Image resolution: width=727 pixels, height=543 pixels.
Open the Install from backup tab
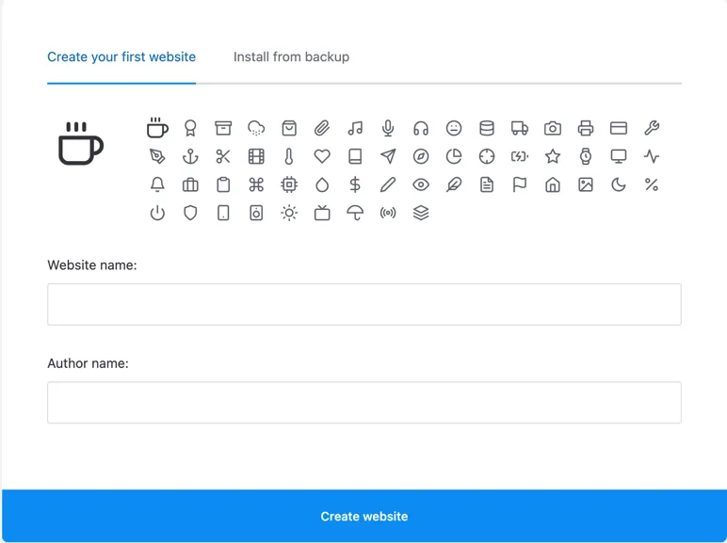(x=291, y=57)
